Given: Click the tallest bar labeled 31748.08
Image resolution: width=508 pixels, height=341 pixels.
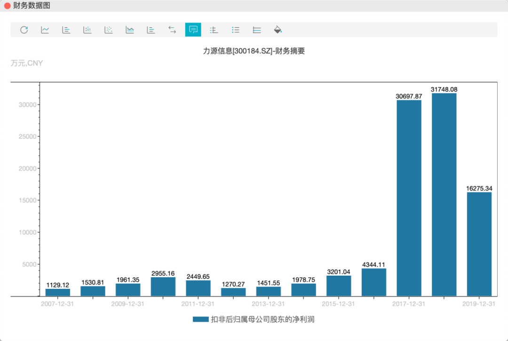Looking at the screenshot, I should click(444, 194).
